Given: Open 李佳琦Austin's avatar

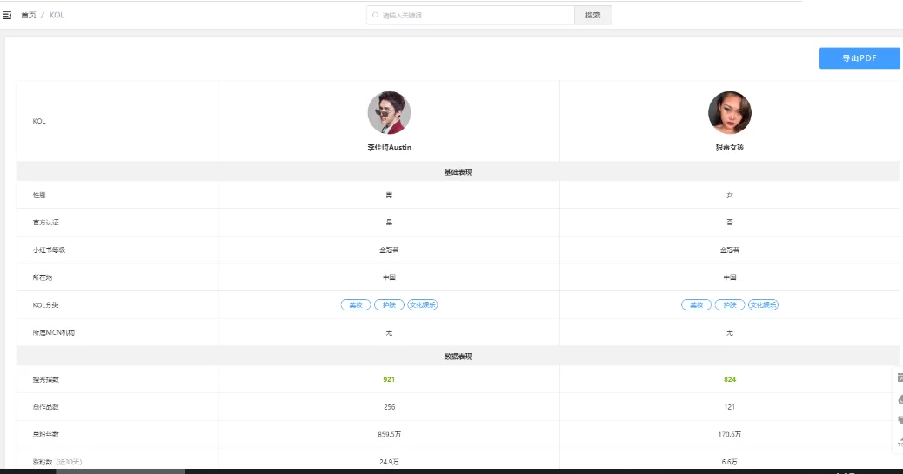Looking at the screenshot, I should pyautogui.click(x=389, y=112).
